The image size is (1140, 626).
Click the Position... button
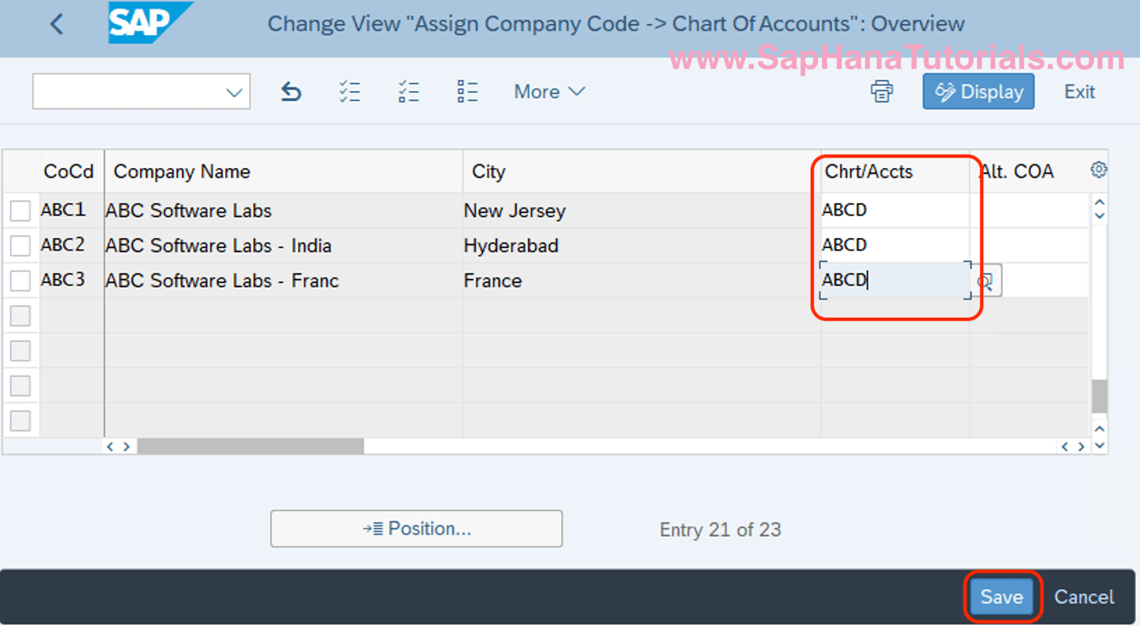416,529
